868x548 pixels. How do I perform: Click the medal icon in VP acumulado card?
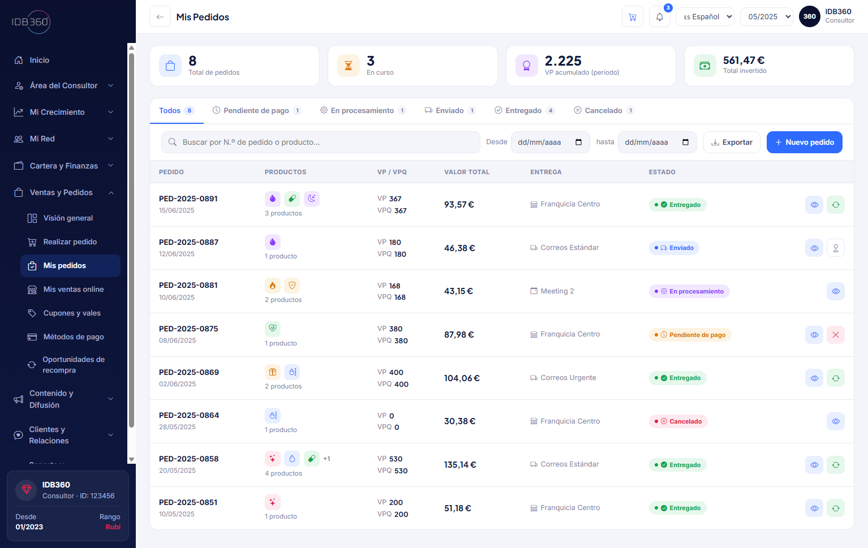tap(527, 66)
